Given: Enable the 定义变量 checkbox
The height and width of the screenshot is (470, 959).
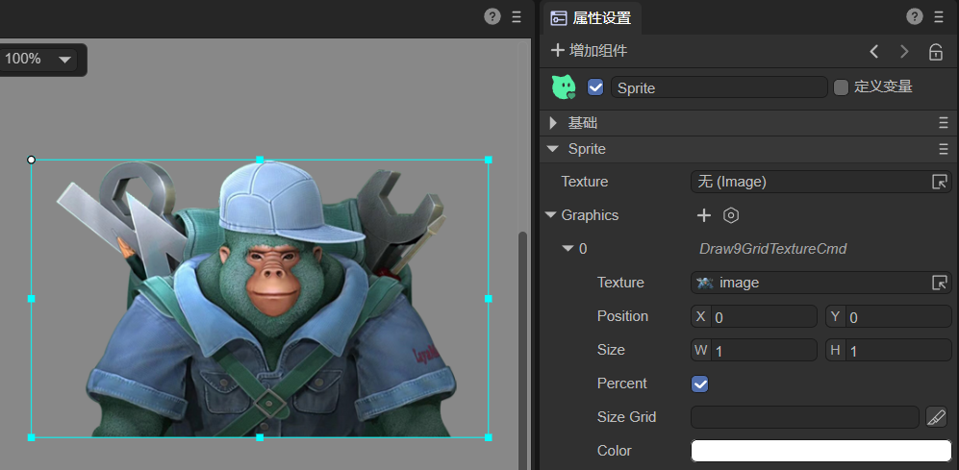Looking at the screenshot, I should pyautogui.click(x=842, y=87).
